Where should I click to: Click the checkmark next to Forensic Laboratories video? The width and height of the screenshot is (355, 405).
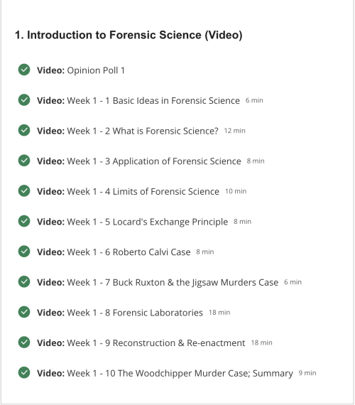pyautogui.click(x=24, y=312)
